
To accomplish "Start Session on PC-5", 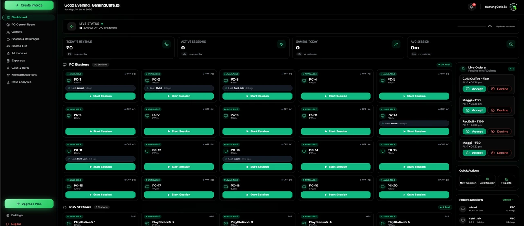I will click(414, 96).
